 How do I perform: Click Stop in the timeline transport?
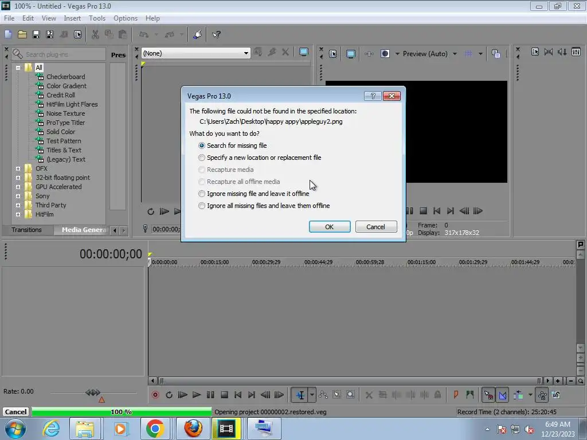[224, 395]
